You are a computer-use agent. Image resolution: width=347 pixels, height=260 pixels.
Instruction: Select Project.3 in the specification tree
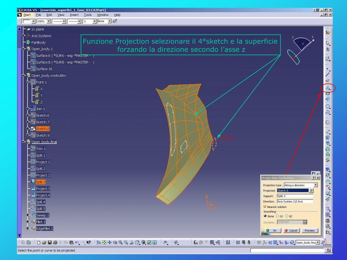(43, 189)
